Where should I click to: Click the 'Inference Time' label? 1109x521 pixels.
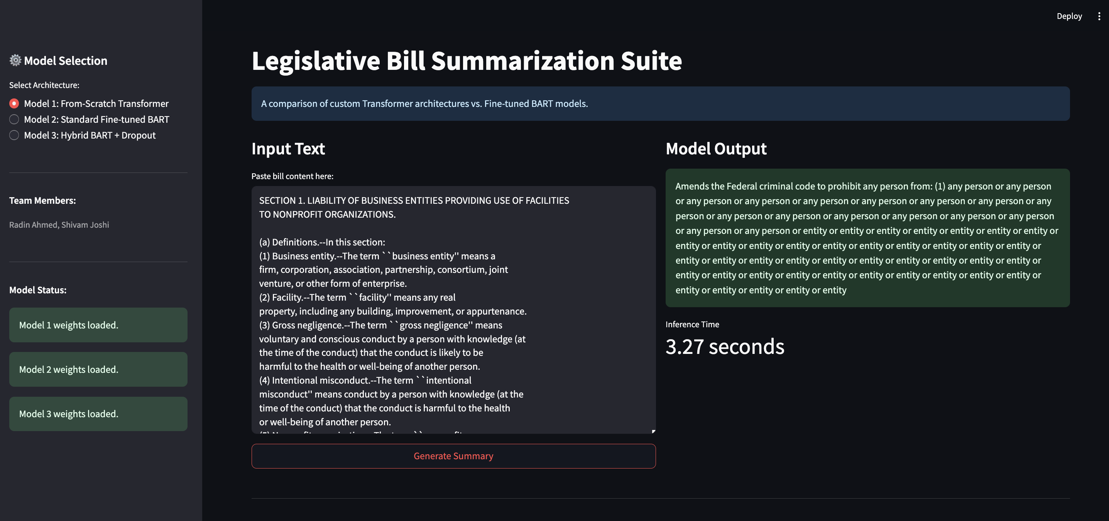[692, 324]
